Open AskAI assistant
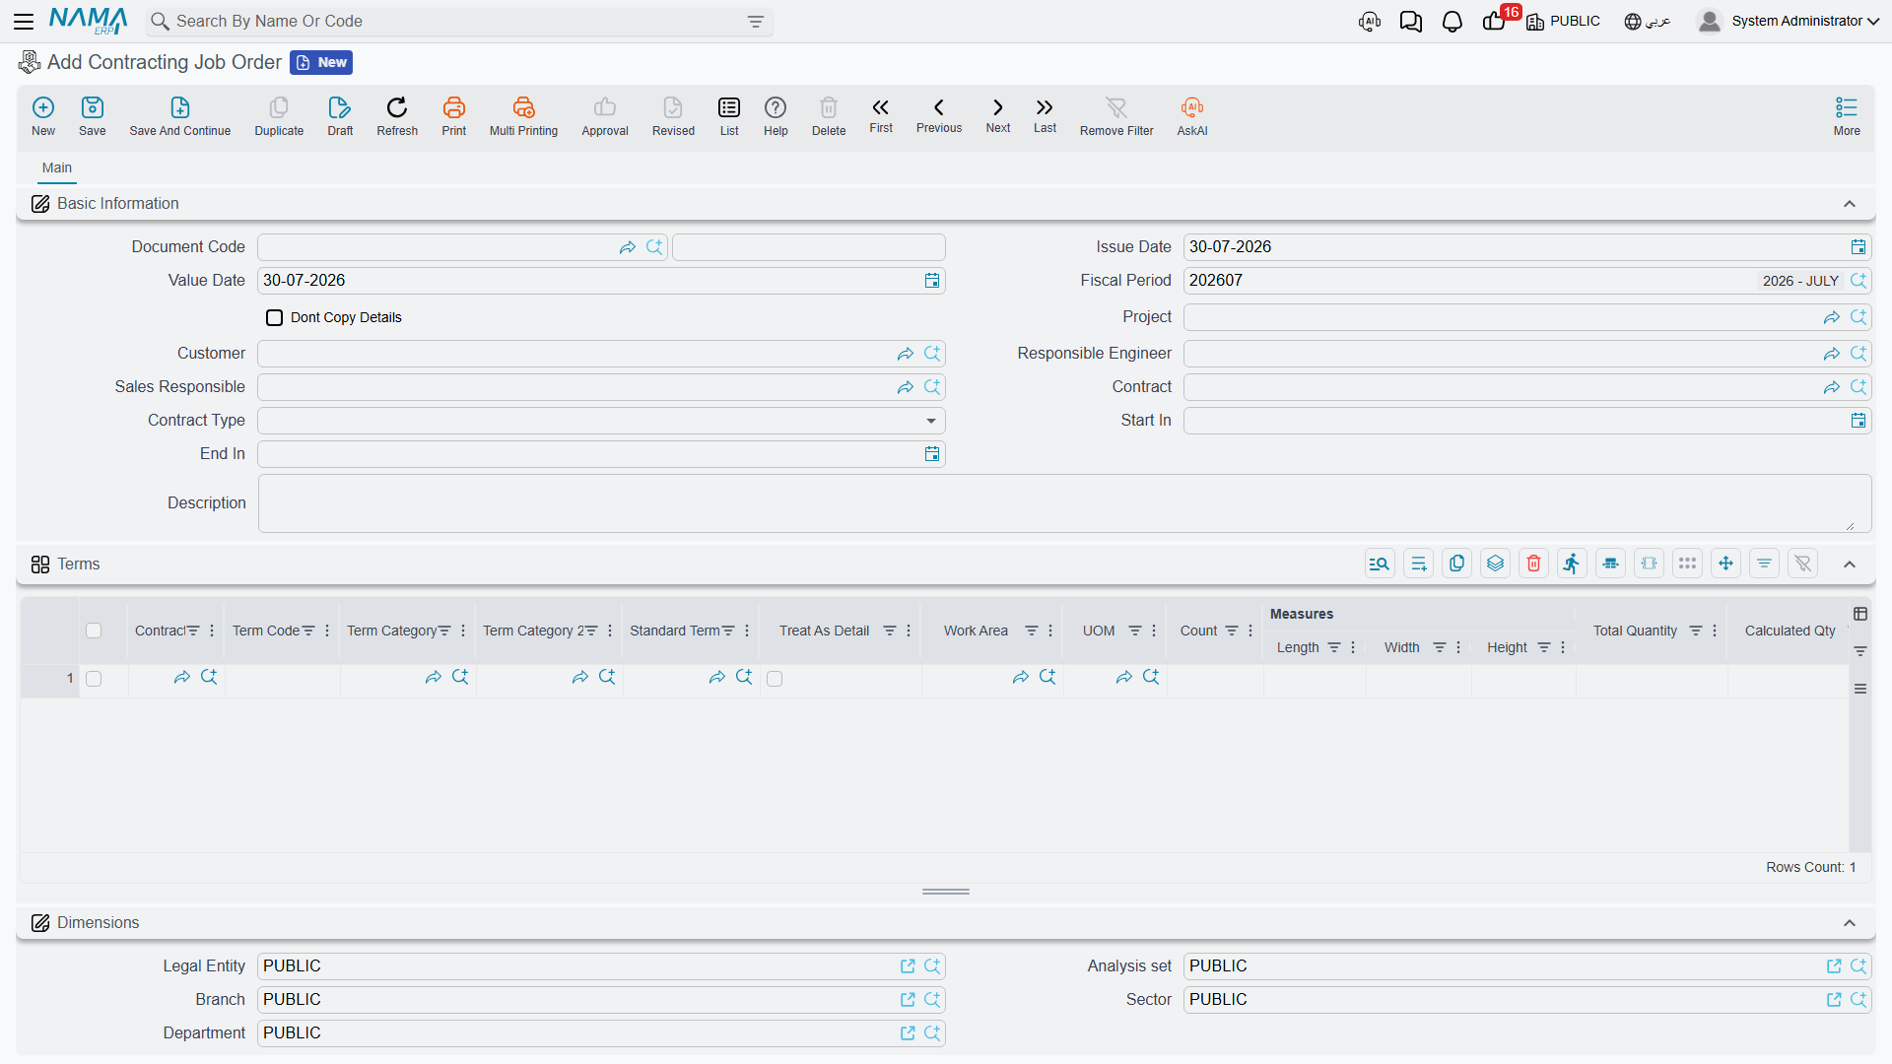Image resolution: width=1892 pixels, height=1064 pixels. pyautogui.click(x=1192, y=115)
